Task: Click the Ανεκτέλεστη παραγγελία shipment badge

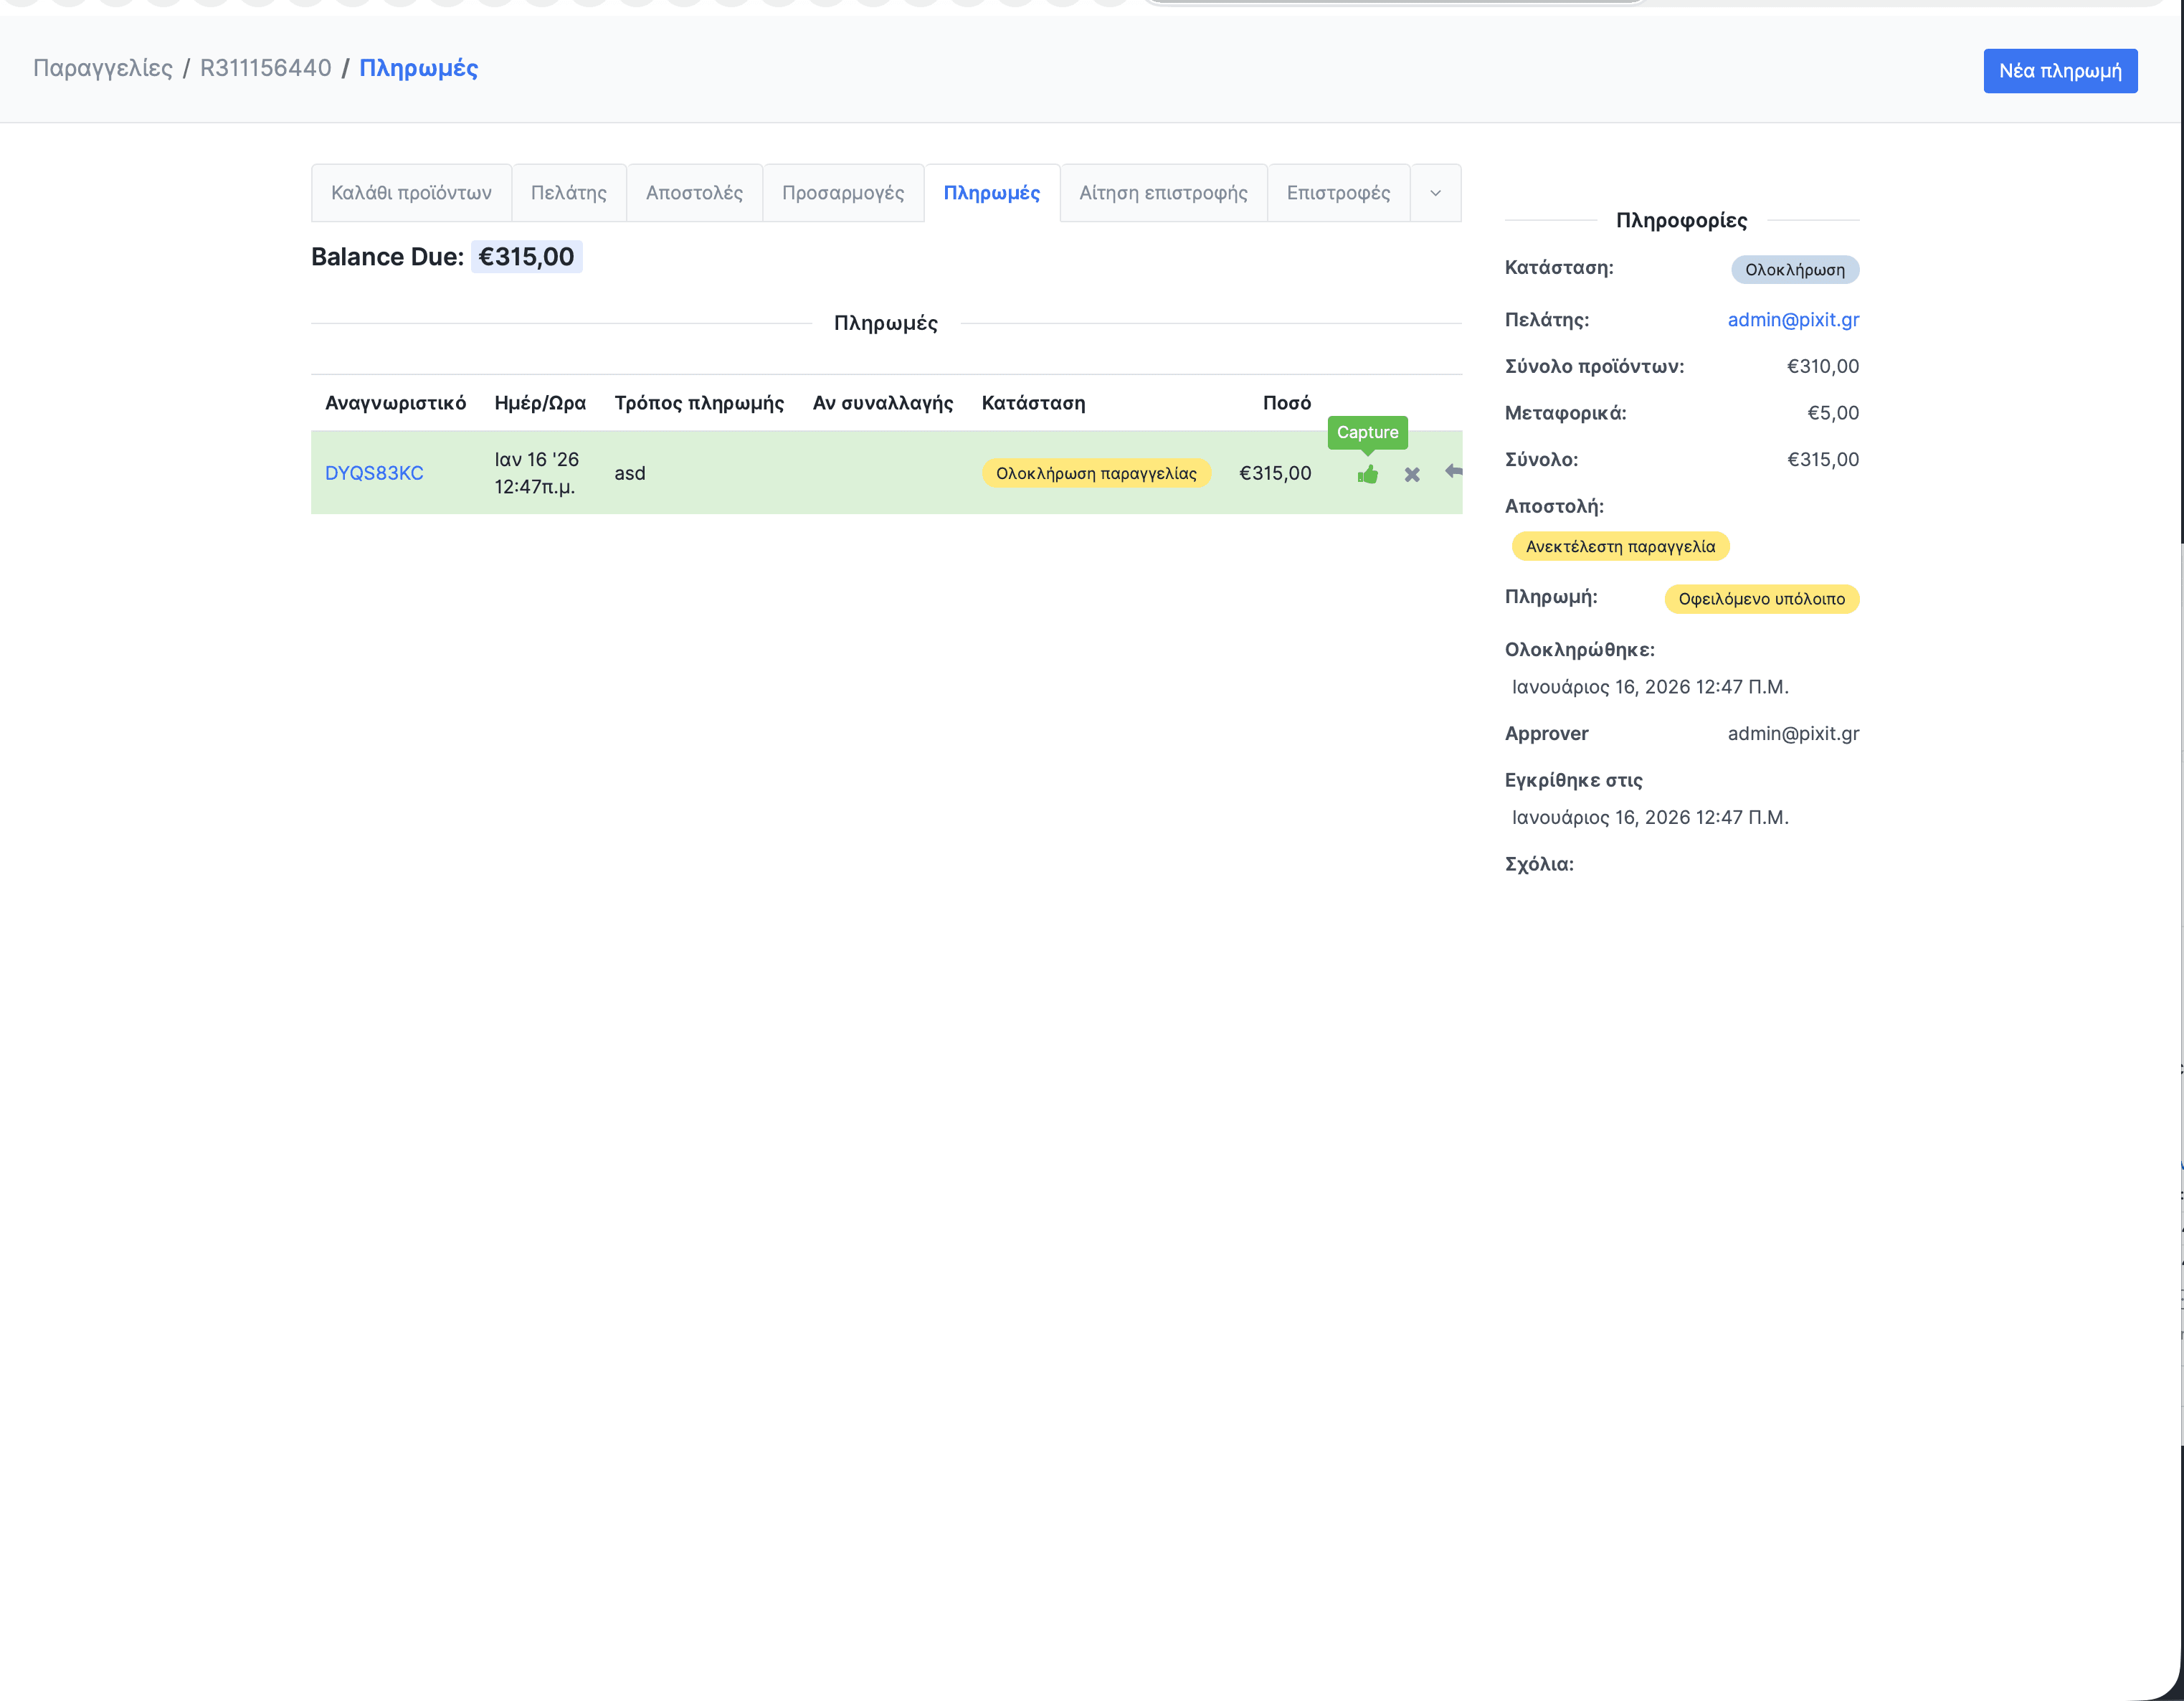Action: click(x=1619, y=546)
